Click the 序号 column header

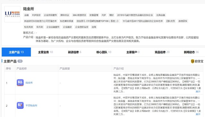click(8, 68)
